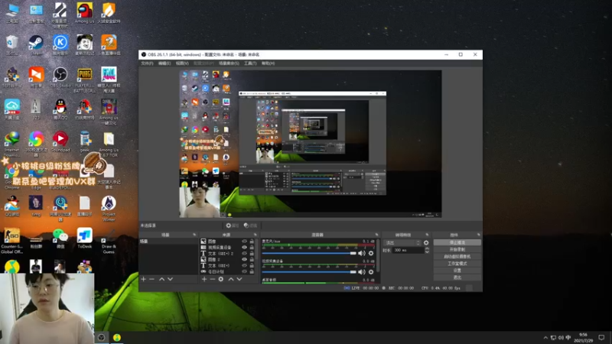Pop out the Sources dock panel

click(x=256, y=235)
